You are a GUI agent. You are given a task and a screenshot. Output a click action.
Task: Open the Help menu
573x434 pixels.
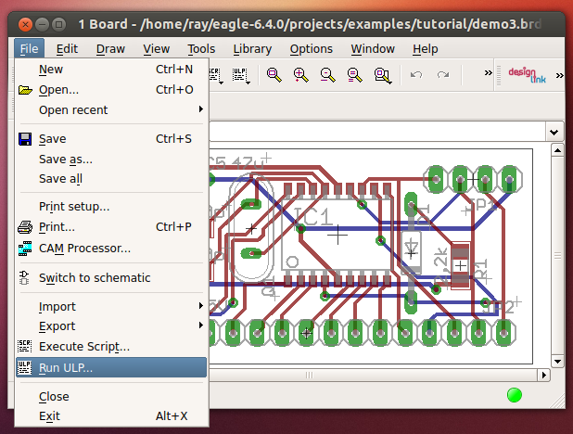coord(426,48)
